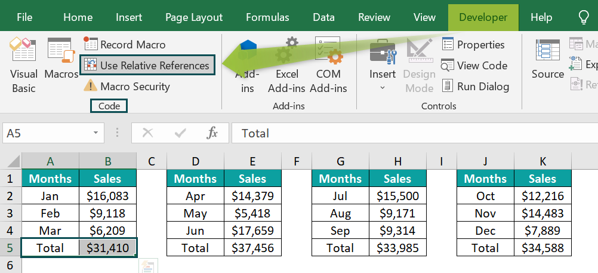Open the Data tab
The height and width of the screenshot is (273, 598).
[x=323, y=17]
